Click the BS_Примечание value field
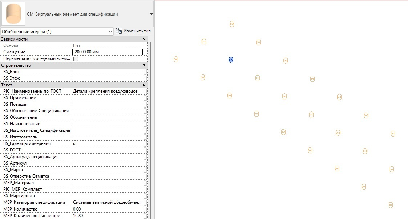408x219 pixels. point(108,98)
